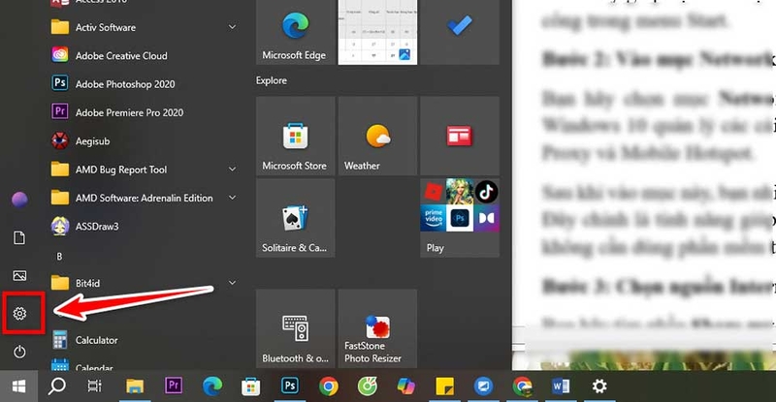Open File Explorer from the taskbar
The height and width of the screenshot is (402, 776).
135,387
